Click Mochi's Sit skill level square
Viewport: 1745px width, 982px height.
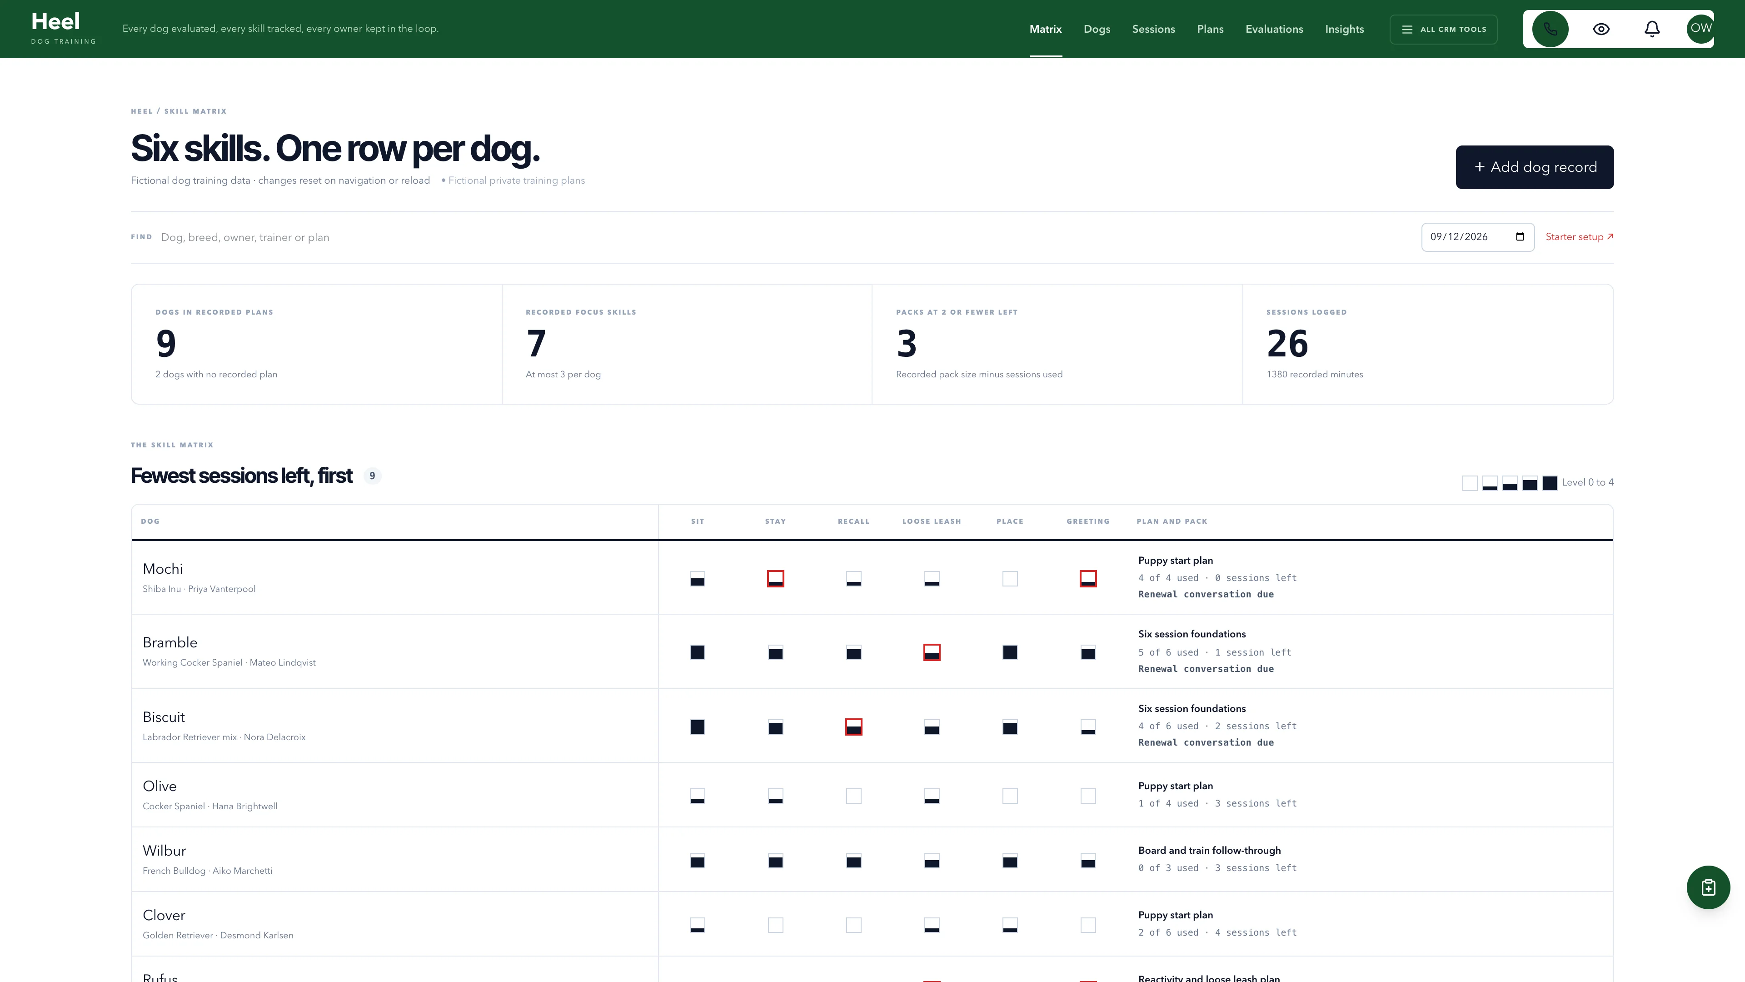click(x=697, y=579)
